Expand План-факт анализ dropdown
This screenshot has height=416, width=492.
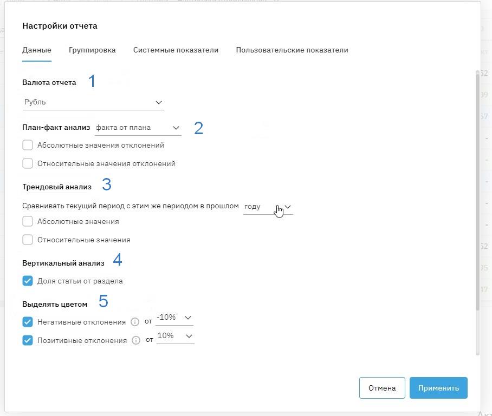click(x=138, y=128)
